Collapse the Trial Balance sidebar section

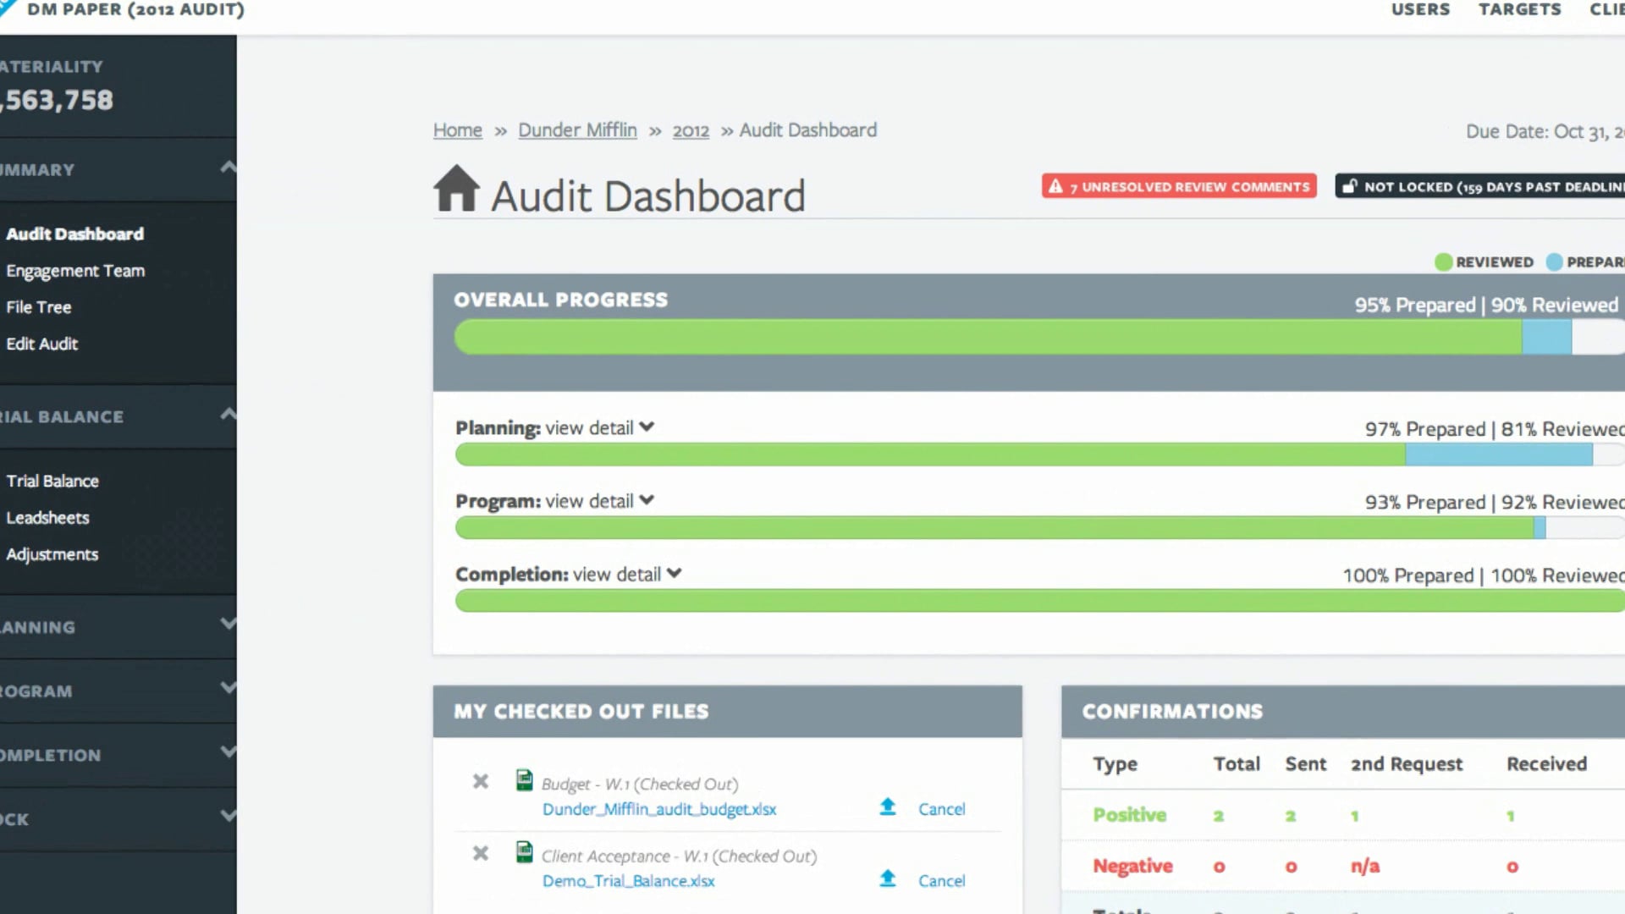[228, 415]
